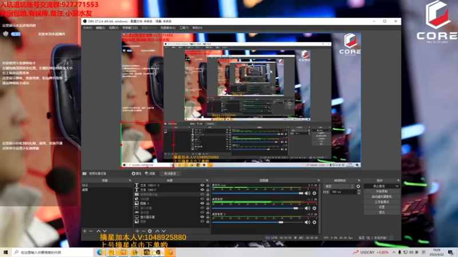Open the 渐变 transition type dropdown
The width and height of the screenshot is (458, 257).
pyautogui.click(x=339, y=186)
